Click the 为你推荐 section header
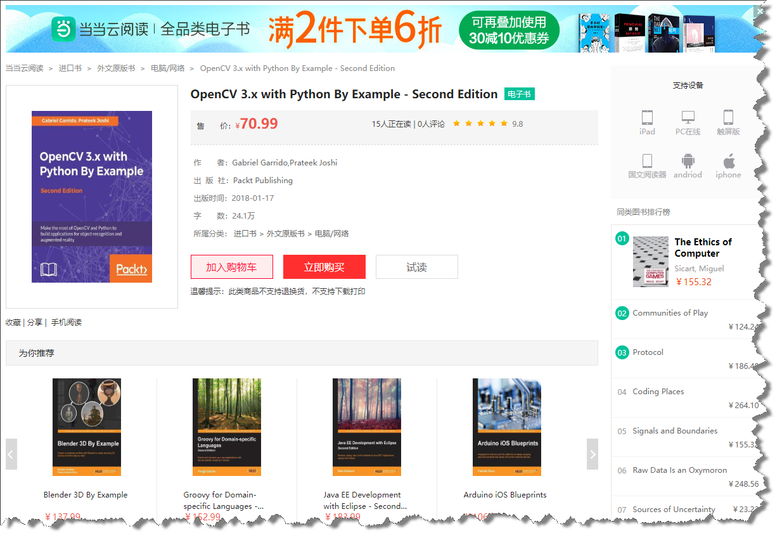Screen dimensions: 775x533 [x=302, y=353]
